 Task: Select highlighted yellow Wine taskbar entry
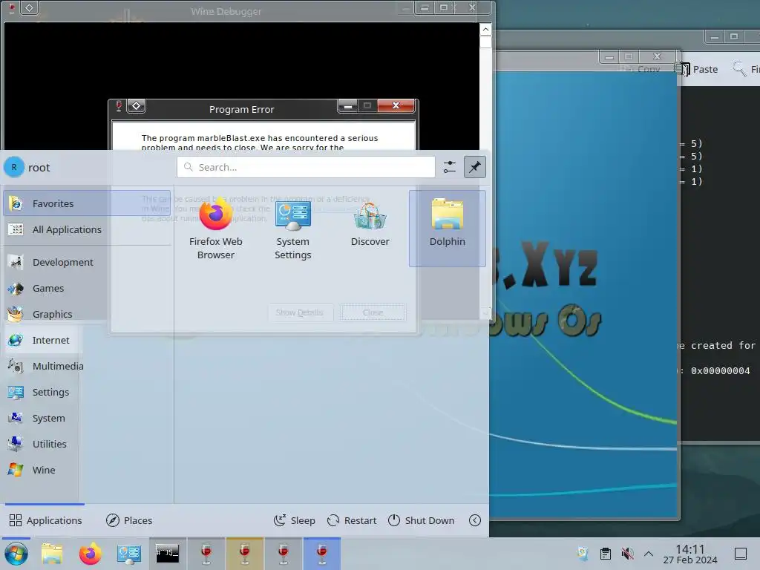(245, 554)
